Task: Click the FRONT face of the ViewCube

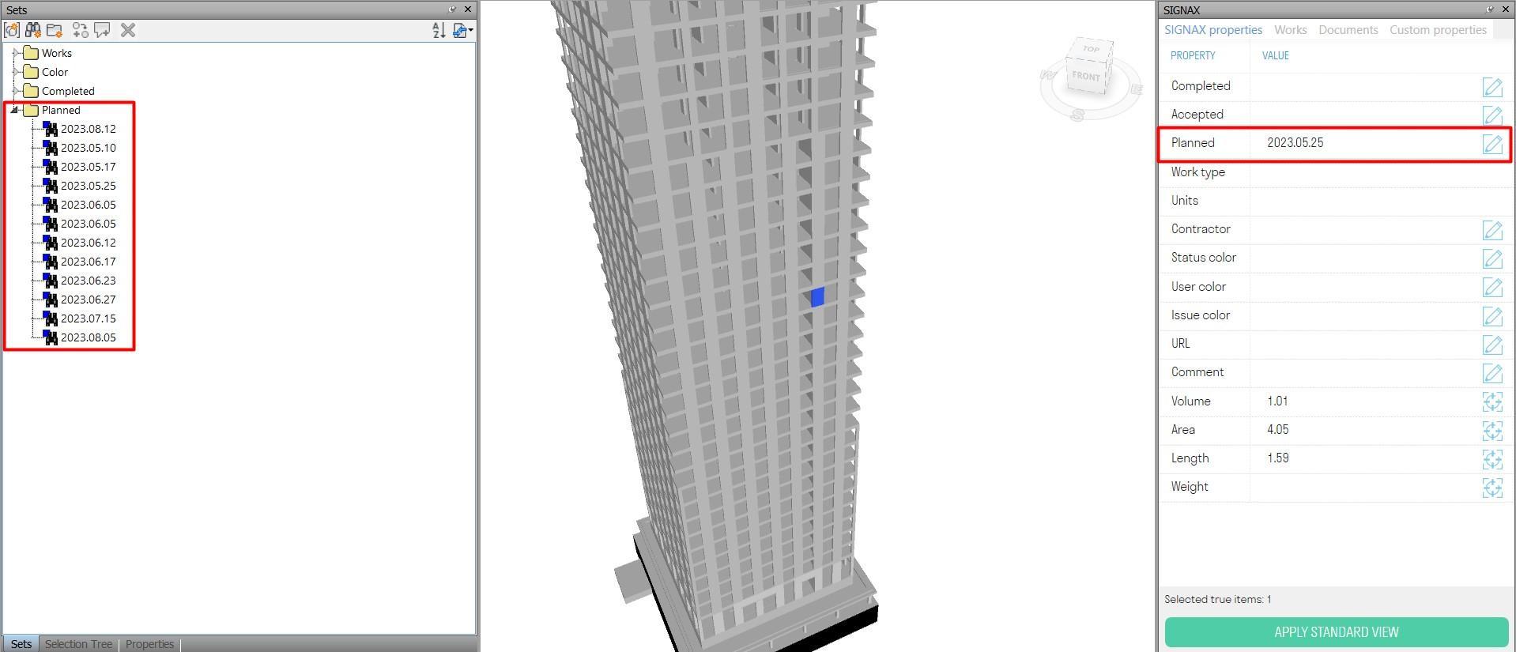Action: [1086, 77]
